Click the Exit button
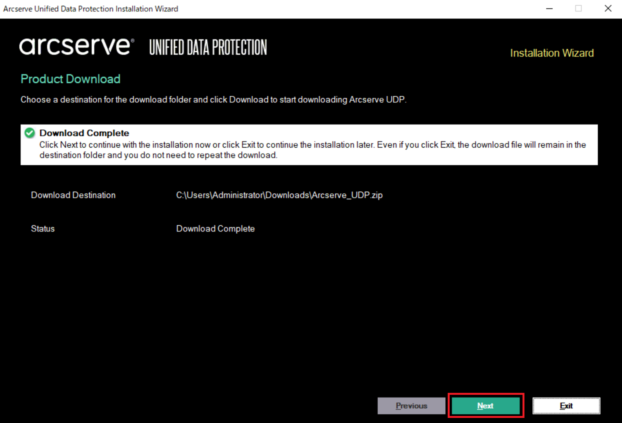Viewport: 622px width, 423px height. point(566,406)
